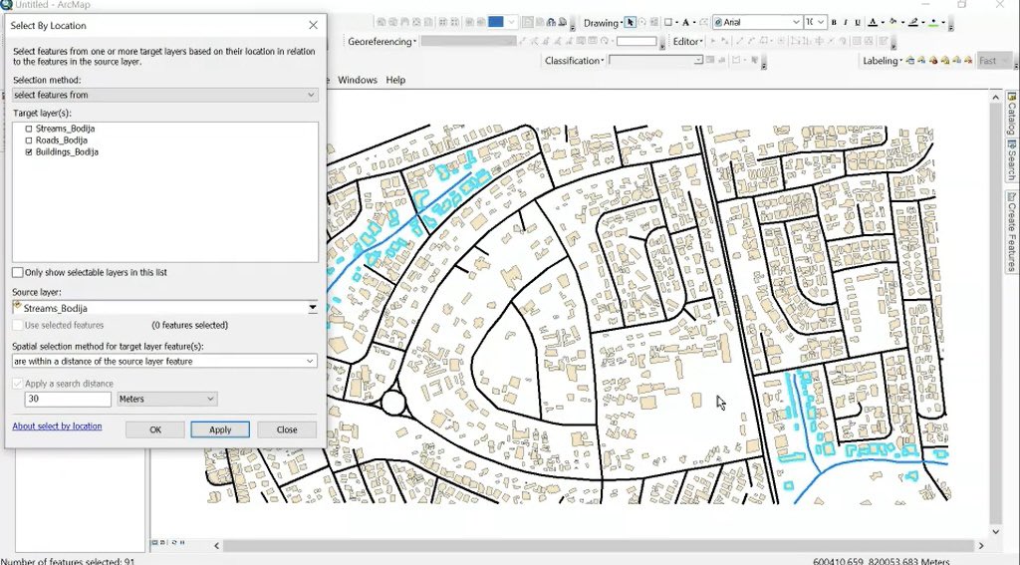Image resolution: width=1020 pixels, height=565 pixels.
Task: Click map horizontal scrollbar left arrow
Action: (216, 545)
